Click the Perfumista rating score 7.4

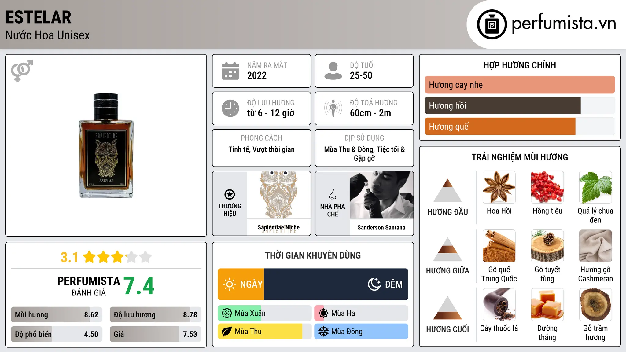pos(139,286)
